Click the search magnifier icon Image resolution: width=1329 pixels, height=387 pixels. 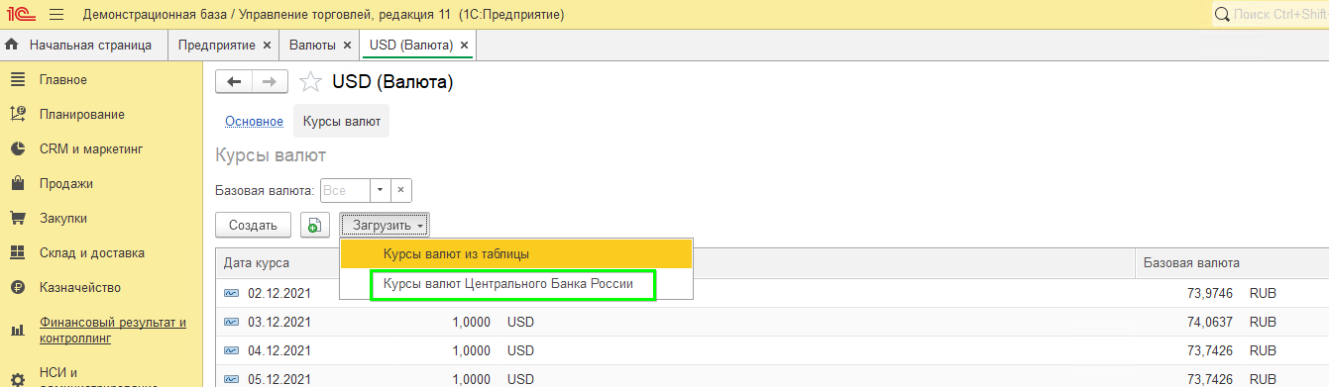1223,15
